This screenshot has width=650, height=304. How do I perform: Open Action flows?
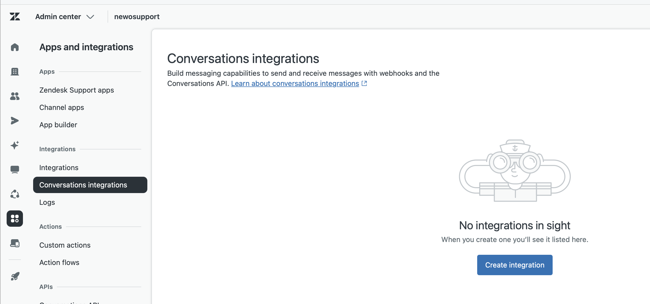pos(59,262)
